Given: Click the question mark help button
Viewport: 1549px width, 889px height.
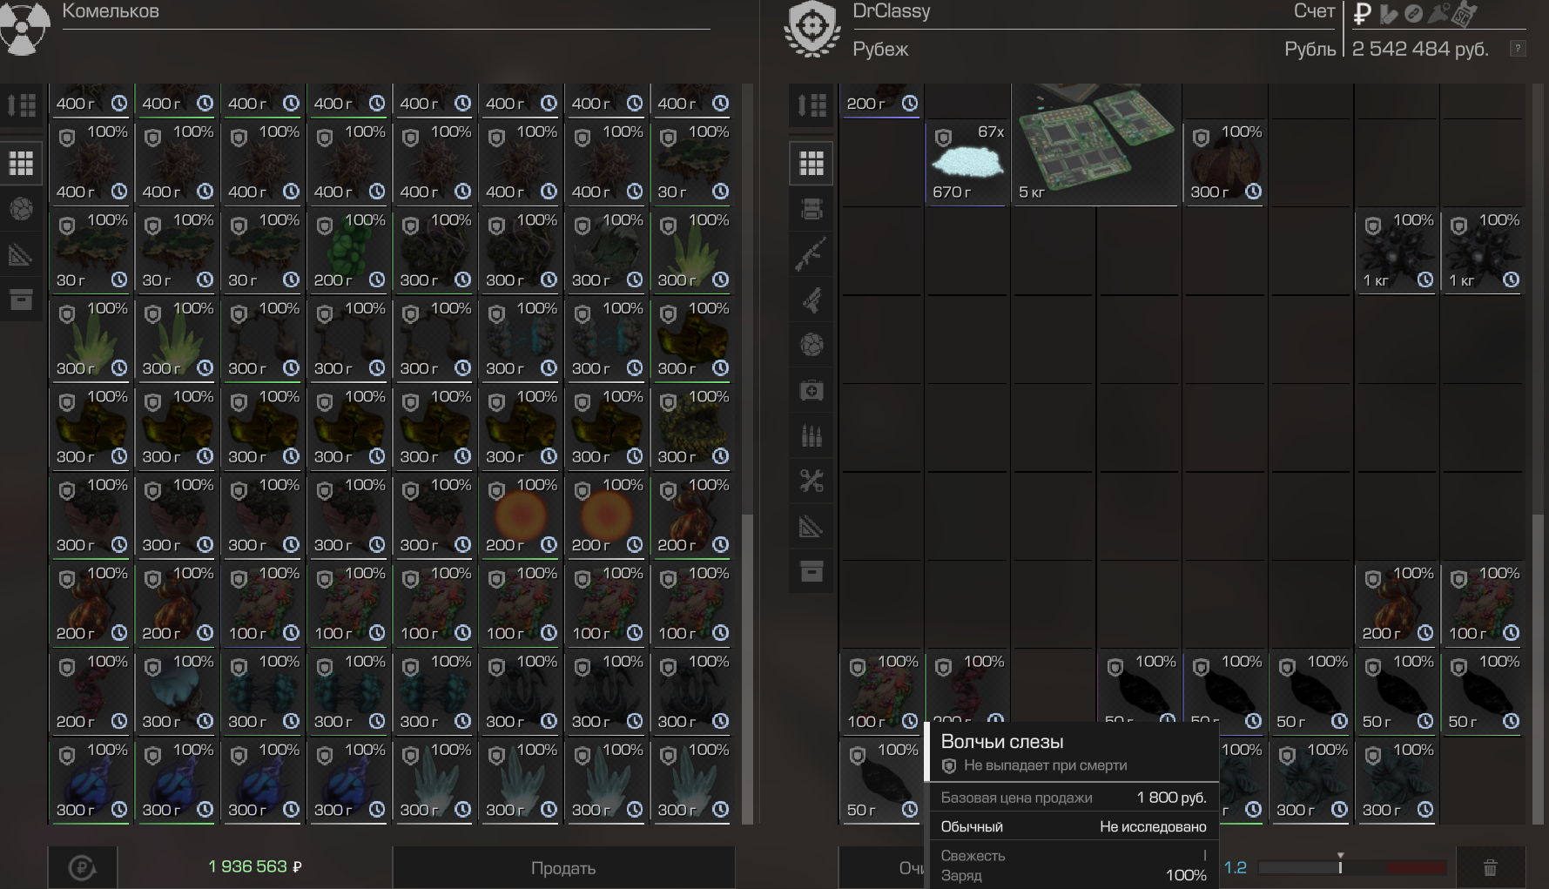Looking at the screenshot, I should pos(1518,49).
